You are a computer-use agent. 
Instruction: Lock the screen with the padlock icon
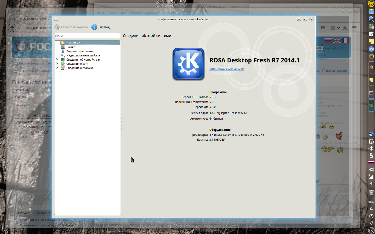pyautogui.click(x=371, y=209)
